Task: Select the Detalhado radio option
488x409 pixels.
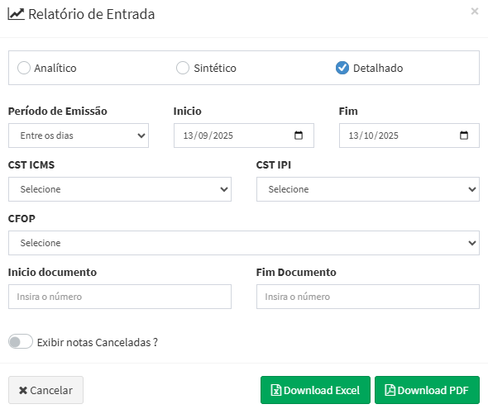Action: pos(342,68)
